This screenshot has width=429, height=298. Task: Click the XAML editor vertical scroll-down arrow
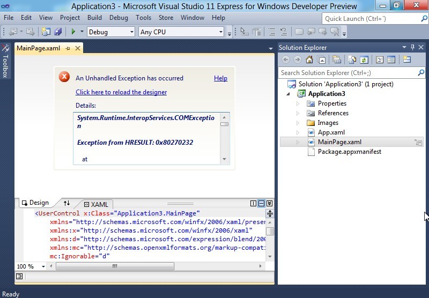(x=270, y=256)
